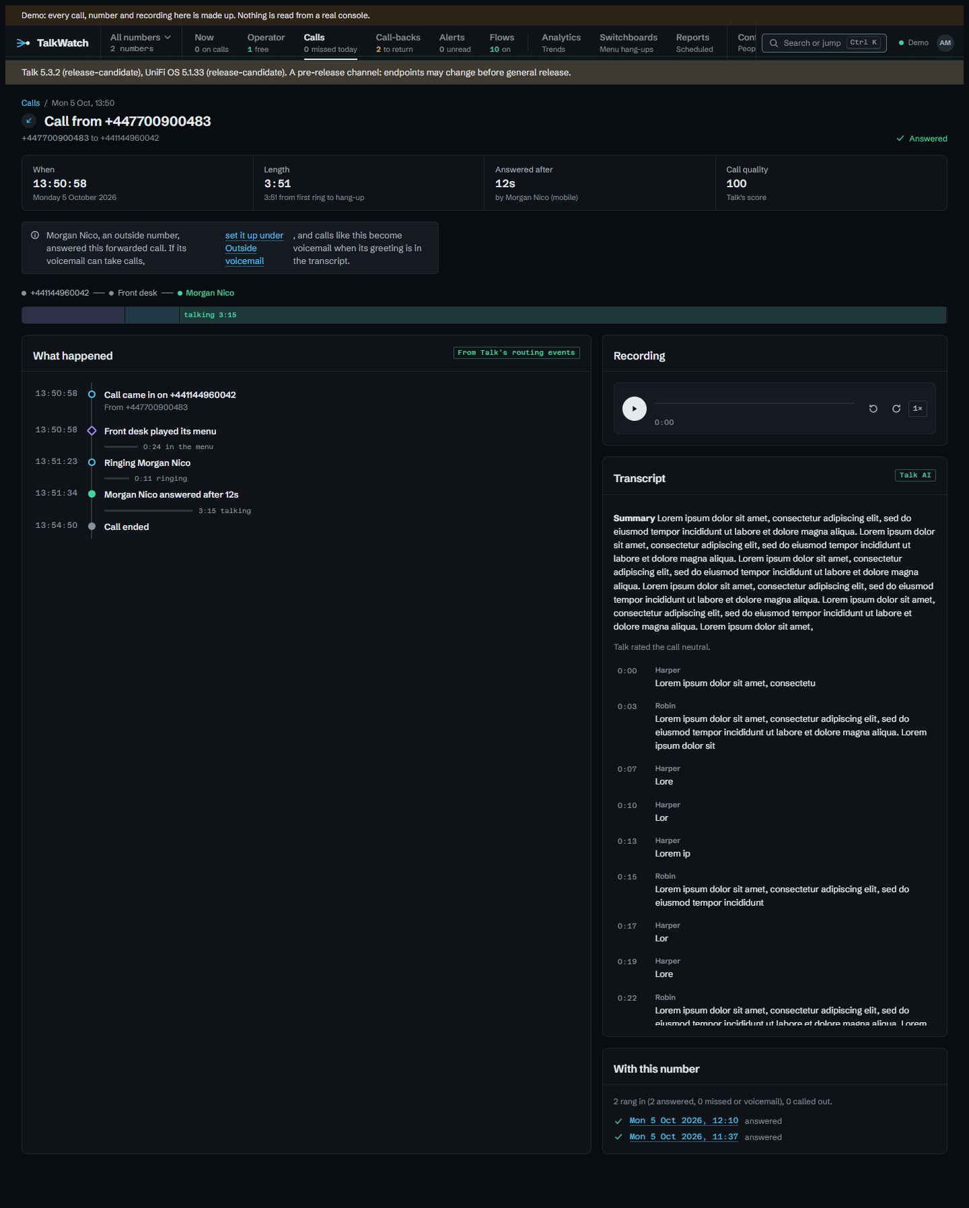Open the Analytics tab
The height and width of the screenshot is (1208, 969).
click(561, 43)
